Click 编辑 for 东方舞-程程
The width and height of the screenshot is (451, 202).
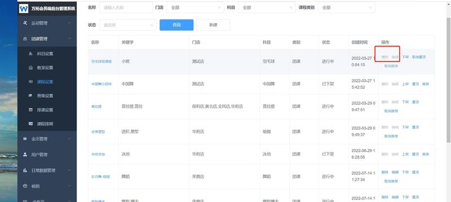[x=395, y=172]
